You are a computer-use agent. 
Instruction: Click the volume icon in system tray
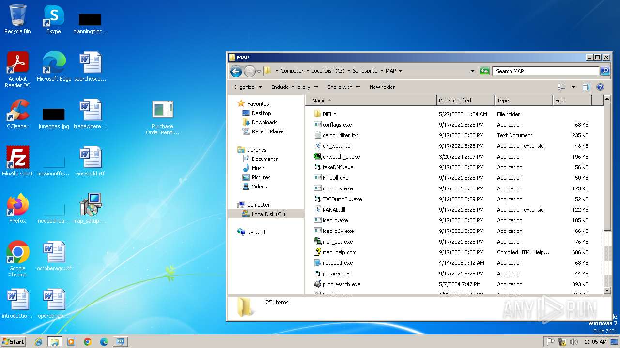click(x=574, y=342)
